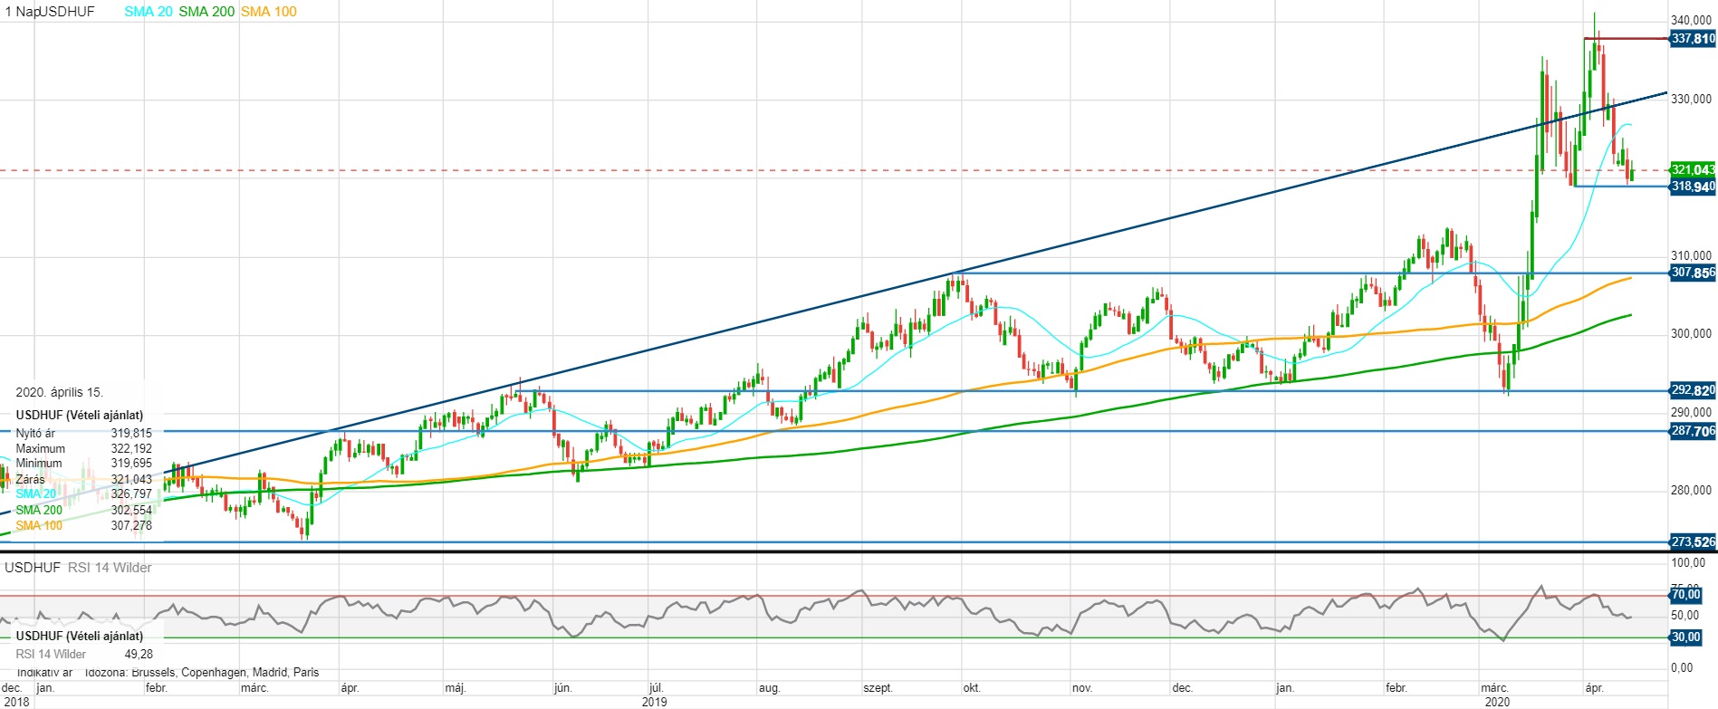1718x709 pixels.
Task: Click the USDHUF symbol label in chart header
Action: click(67, 12)
